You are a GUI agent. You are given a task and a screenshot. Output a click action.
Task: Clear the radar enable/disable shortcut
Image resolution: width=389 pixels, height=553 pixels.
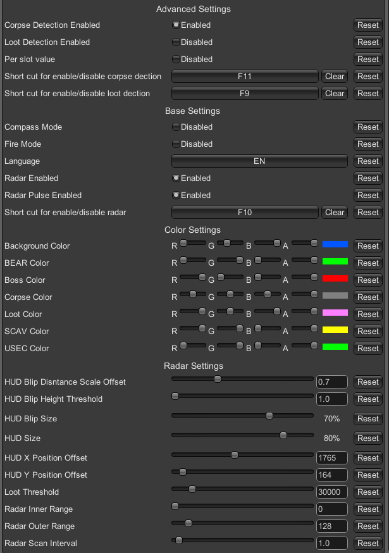335,213
